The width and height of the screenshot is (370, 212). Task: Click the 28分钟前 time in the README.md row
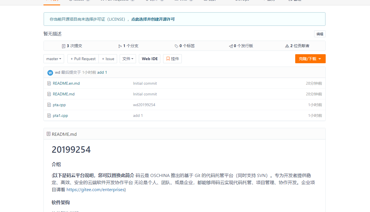pyautogui.click(x=314, y=94)
